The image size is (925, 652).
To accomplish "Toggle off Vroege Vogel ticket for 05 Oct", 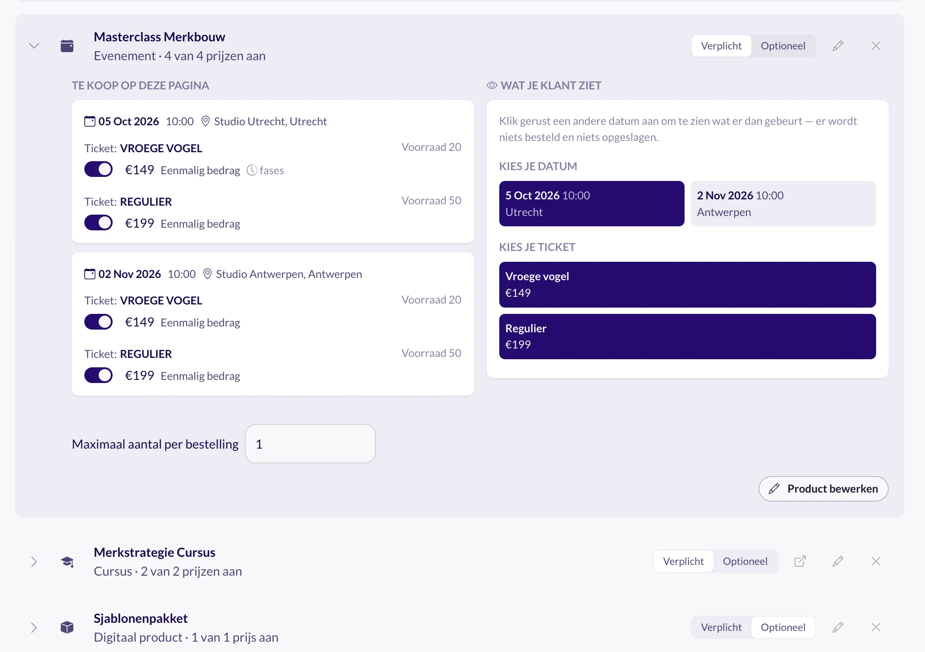I will coord(98,169).
